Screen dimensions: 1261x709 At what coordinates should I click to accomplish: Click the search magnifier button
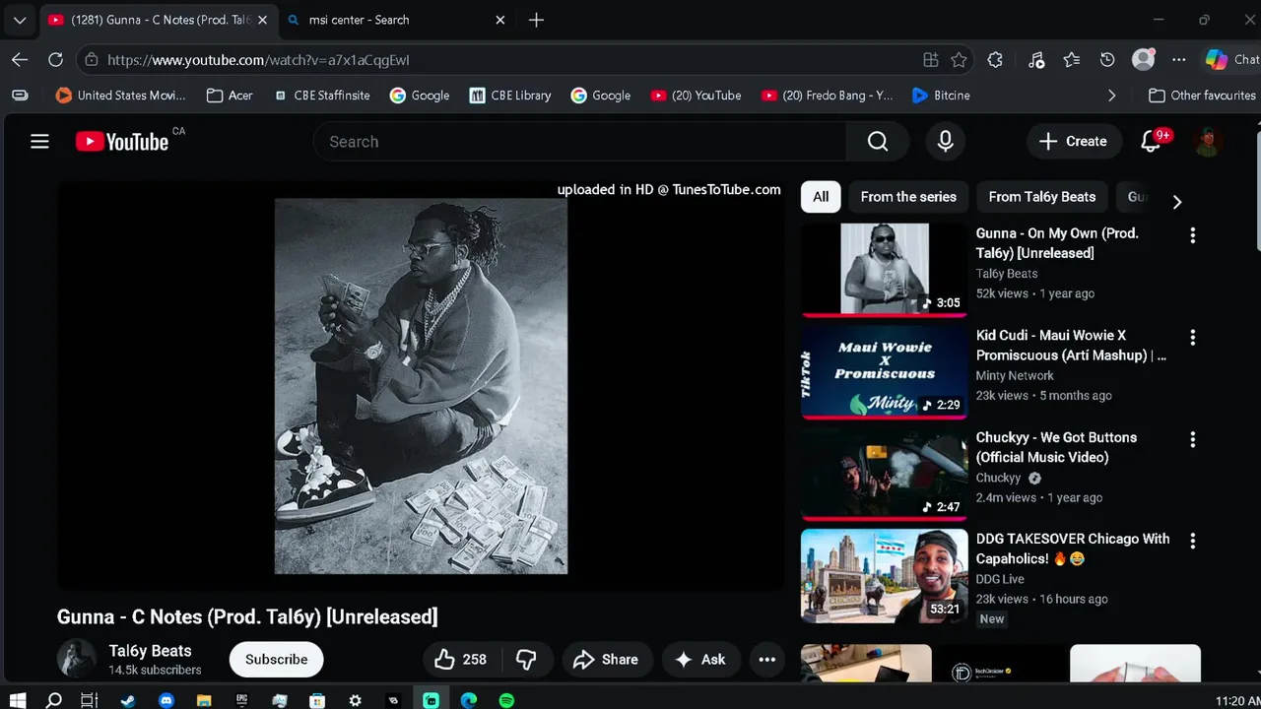pos(878,142)
